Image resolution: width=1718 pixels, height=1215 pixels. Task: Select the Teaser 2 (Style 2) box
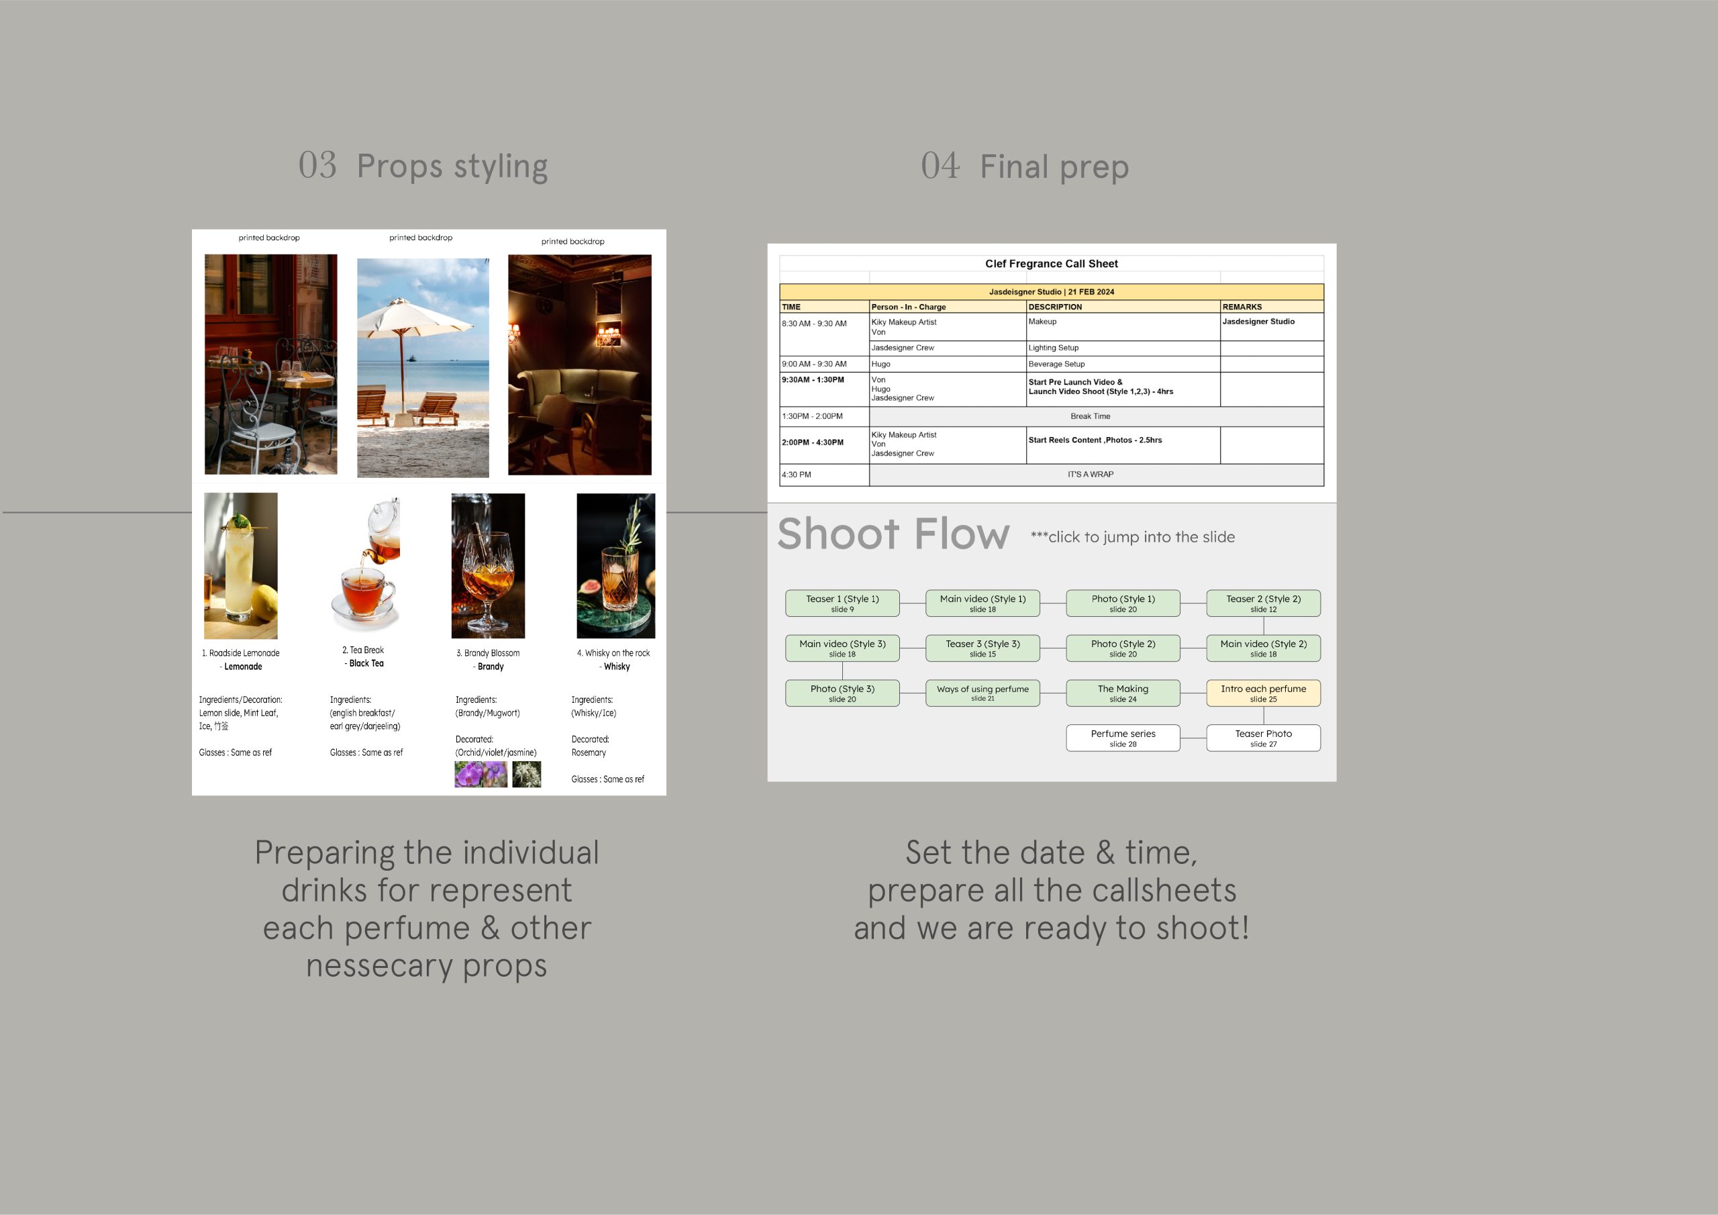click(x=1263, y=603)
